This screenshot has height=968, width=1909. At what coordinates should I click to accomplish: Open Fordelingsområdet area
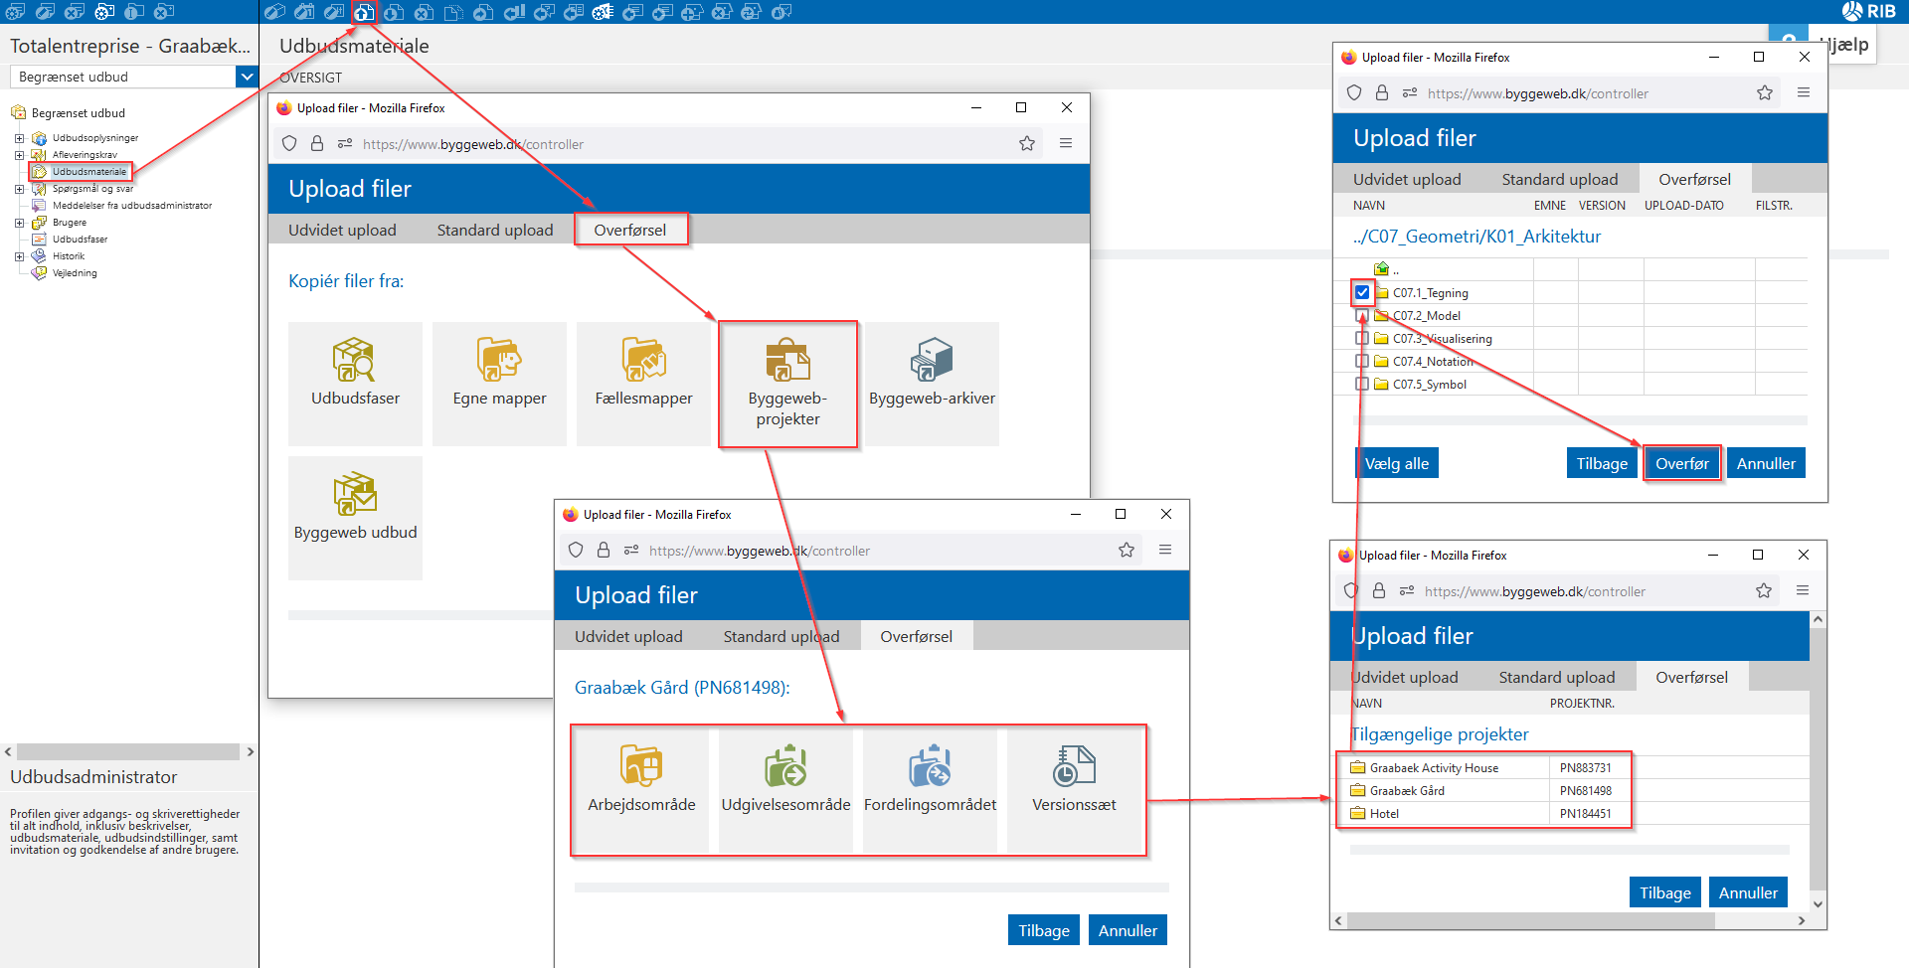pos(930,790)
